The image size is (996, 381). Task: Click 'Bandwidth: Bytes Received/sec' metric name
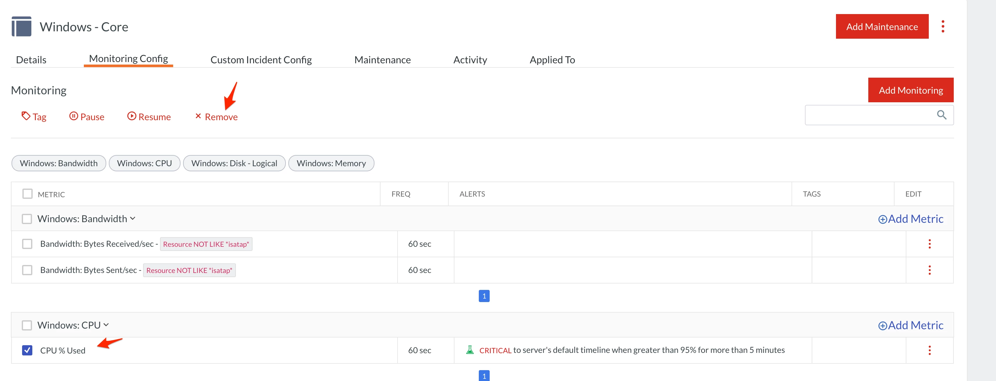[97, 244]
